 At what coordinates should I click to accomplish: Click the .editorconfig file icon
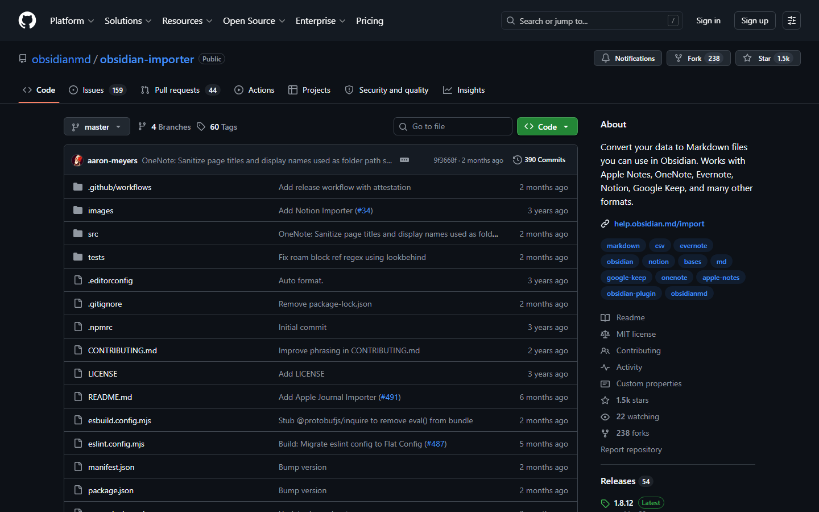(x=78, y=280)
